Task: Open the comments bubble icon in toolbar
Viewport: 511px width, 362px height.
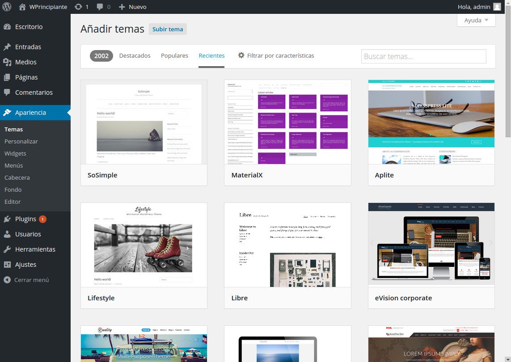Action: click(x=100, y=7)
